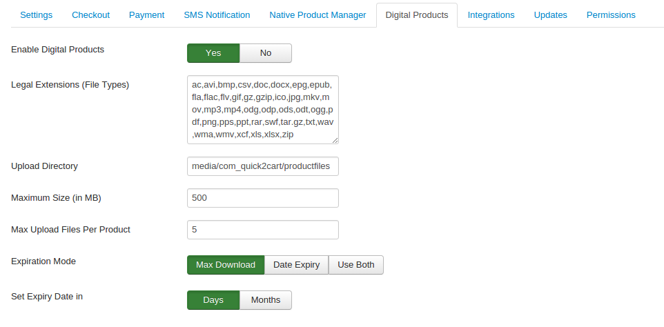The image size is (664, 327).
Task: Set expiry date in Days
Action: point(213,300)
